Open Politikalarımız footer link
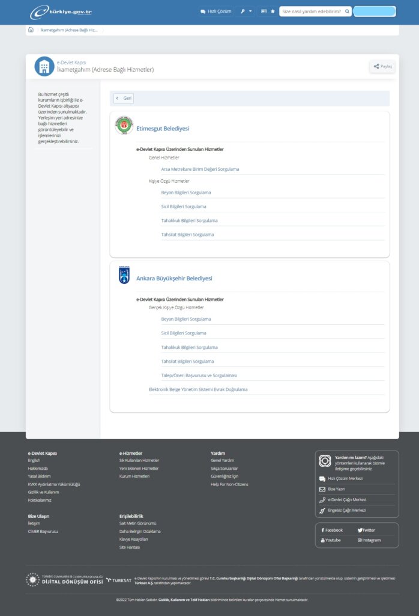This screenshot has height=616, width=419. (40, 500)
